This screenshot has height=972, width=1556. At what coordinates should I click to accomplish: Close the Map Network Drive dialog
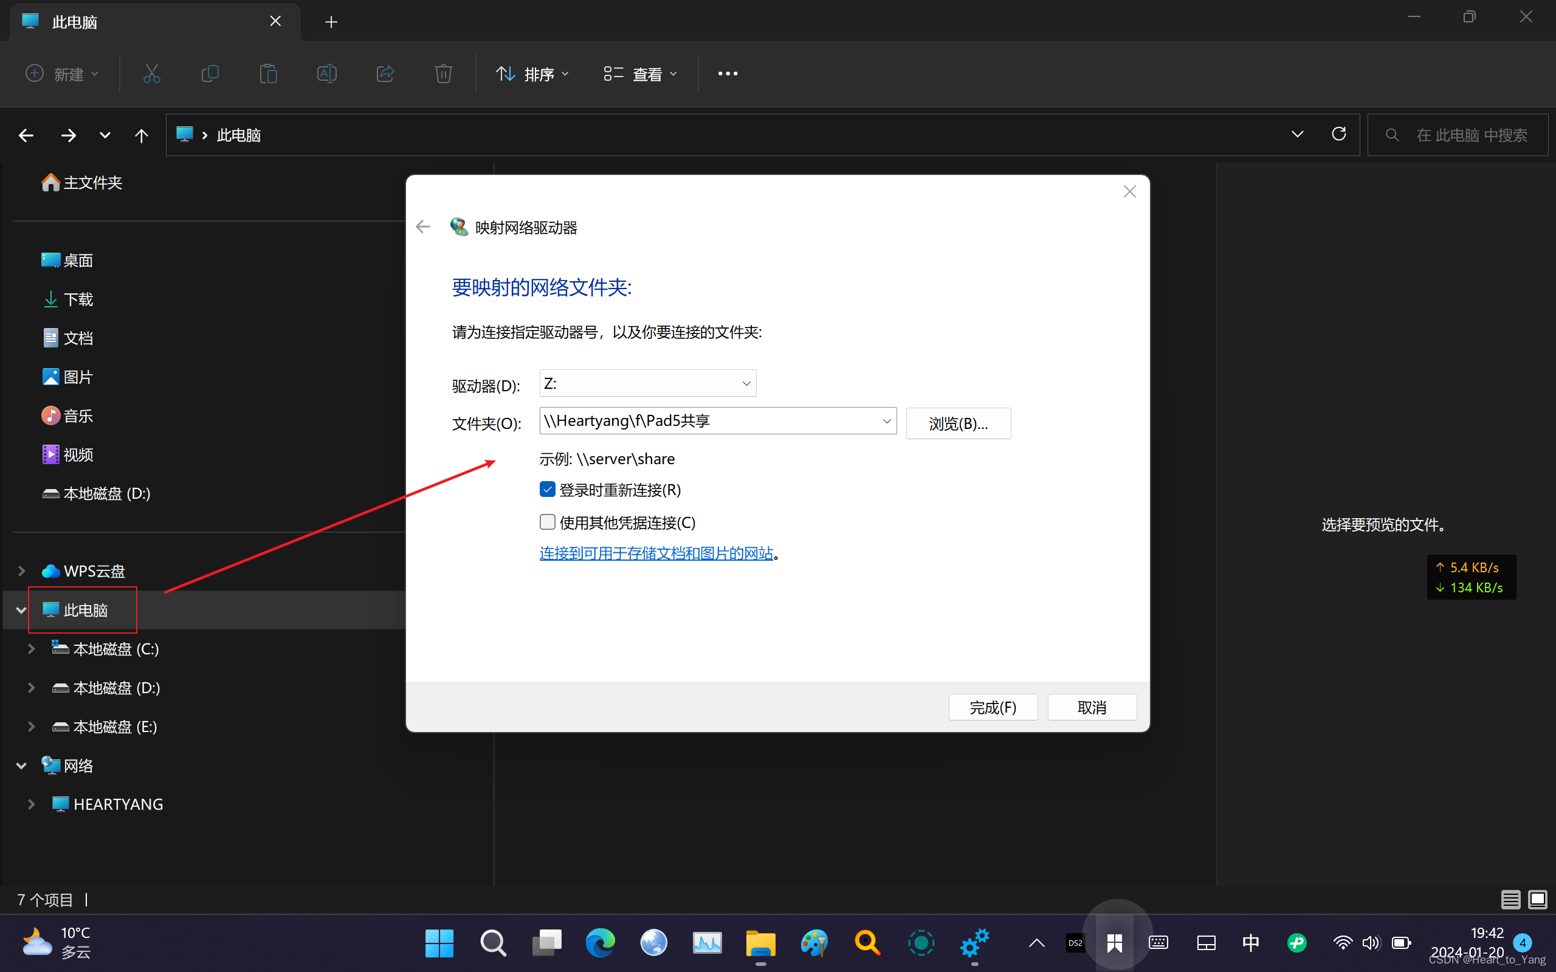pyautogui.click(x=1130, y=191)
